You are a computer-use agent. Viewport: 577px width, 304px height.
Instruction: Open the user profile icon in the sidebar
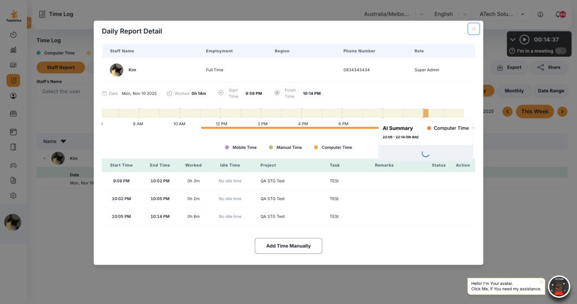coord(14,96)
